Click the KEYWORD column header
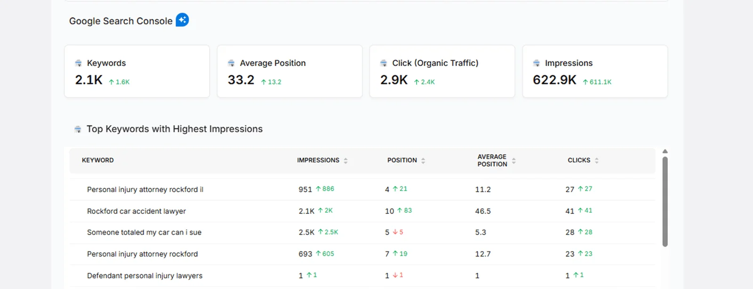Screen dimensions: 753x289 point(98,160)
